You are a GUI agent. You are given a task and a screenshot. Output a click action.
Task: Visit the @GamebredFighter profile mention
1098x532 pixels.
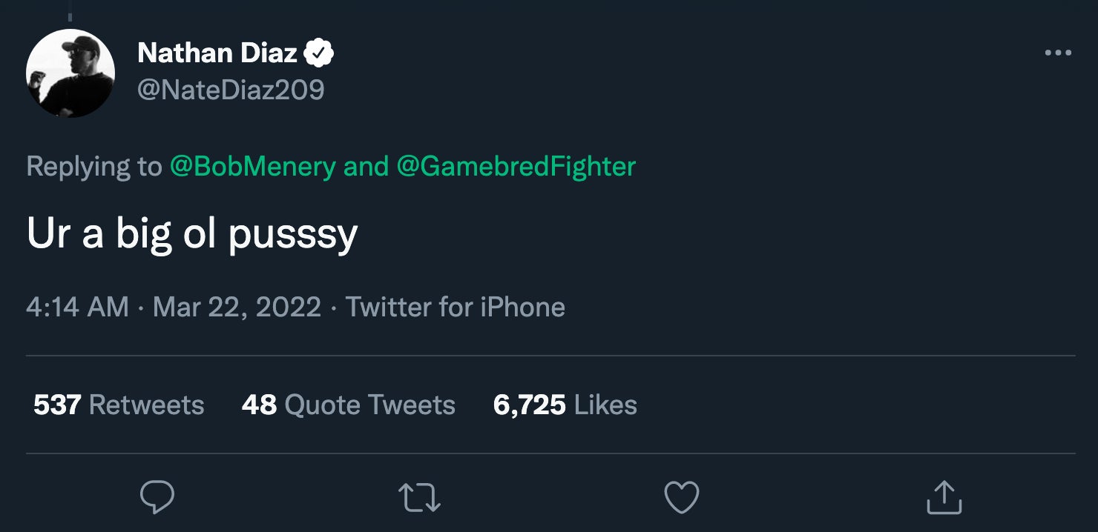[516, 166]
